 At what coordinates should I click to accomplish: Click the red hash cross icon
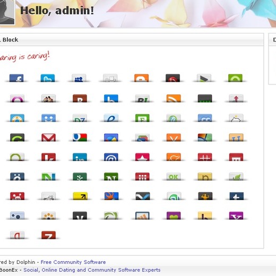click(x=205, y=157)
